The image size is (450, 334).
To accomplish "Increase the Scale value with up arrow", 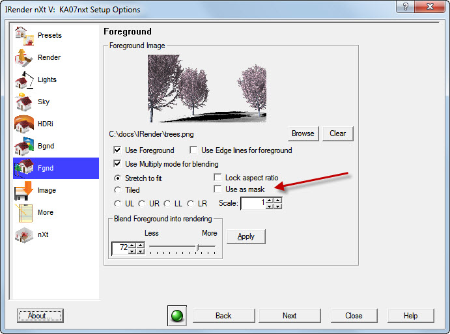I will click(277, 201).
